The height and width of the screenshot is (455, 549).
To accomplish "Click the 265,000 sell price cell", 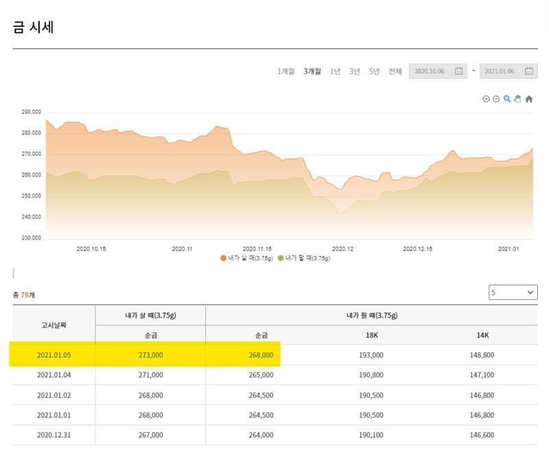I will point(261,375).
